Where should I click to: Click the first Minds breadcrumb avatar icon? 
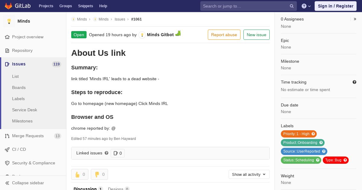pos(73,19)
